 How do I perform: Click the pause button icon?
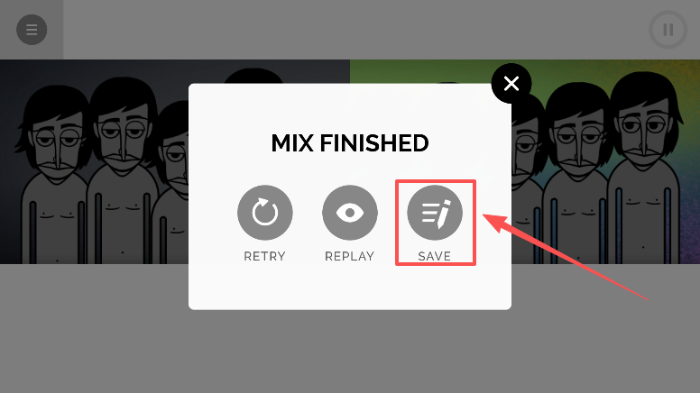668,30
